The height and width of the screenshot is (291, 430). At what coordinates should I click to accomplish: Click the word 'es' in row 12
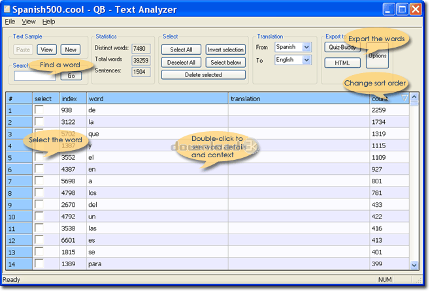[x=91, y=240]
